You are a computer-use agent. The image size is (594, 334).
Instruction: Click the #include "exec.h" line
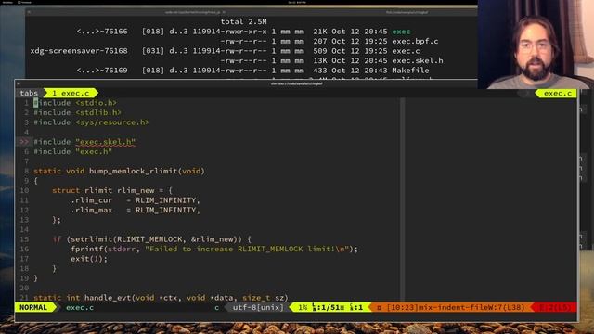(72, 152)
